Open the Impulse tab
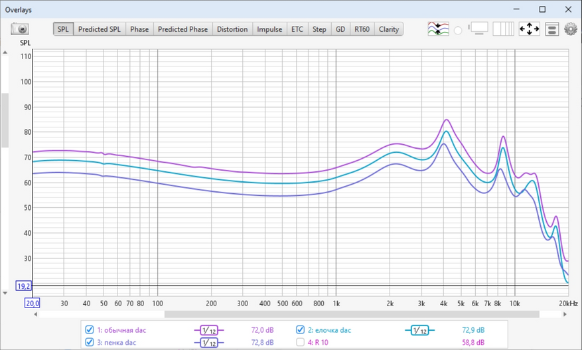 click(269, 29)
